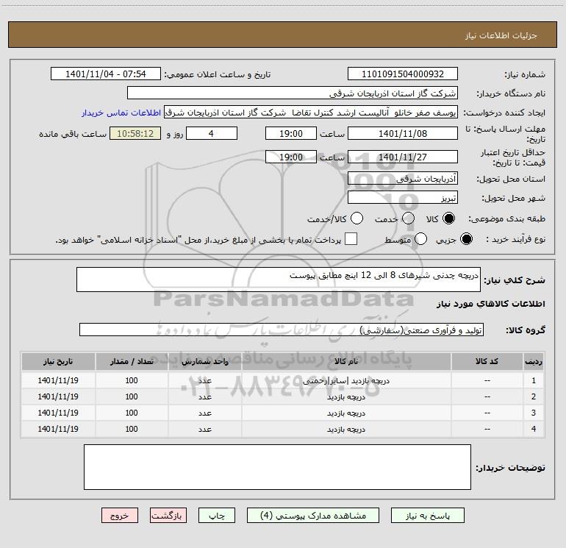Image resolution: width=566 pixels, height=548 pixels.
Task: Click the quantity 100 in row 1
Action: (x=132, y=380)
